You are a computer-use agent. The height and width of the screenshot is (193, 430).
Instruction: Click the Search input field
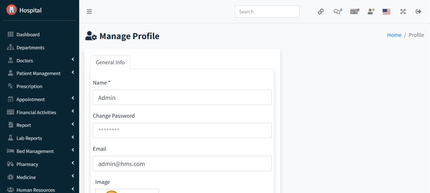[267, 11]
